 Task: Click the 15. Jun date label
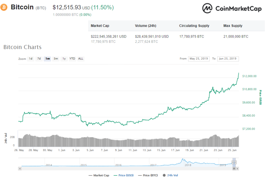click(x=161, y=150)
